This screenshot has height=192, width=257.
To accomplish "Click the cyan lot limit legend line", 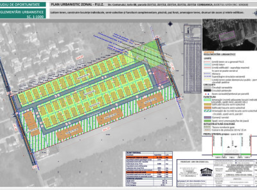I will 208,64.
